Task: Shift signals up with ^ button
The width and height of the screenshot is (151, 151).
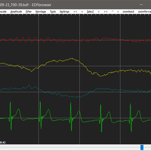Action: pos(112,12)
